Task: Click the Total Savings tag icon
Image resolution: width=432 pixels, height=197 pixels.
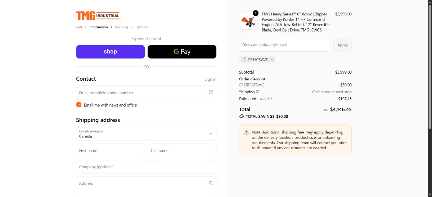Action: (242, 116)
